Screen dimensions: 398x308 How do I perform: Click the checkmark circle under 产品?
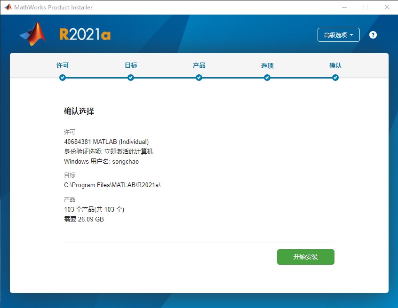(199, 78)
